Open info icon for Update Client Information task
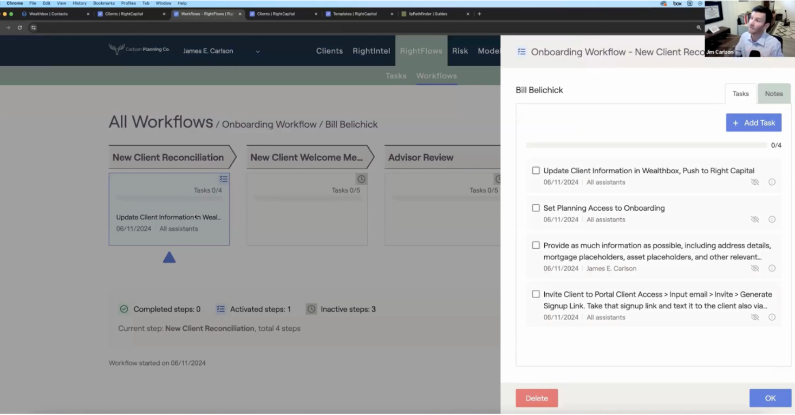Viewport: 795px width, 415px height. pos(772,182)
